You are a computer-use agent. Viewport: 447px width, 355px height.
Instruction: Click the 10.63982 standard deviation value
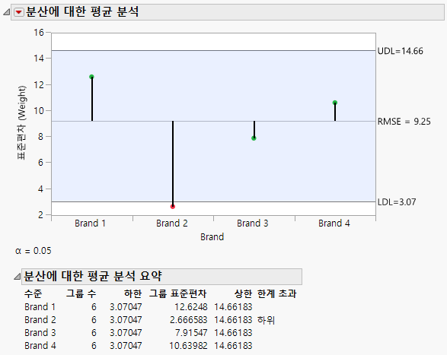pyautogui.click(x=188, y=346)
